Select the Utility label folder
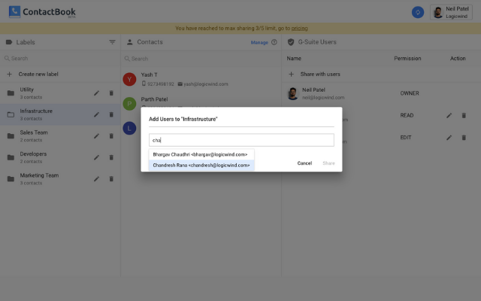 [x=11, y=93]
